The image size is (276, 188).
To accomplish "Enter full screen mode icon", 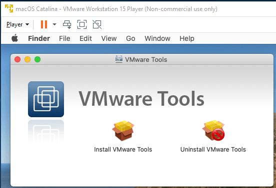I will tap(82, 24).
